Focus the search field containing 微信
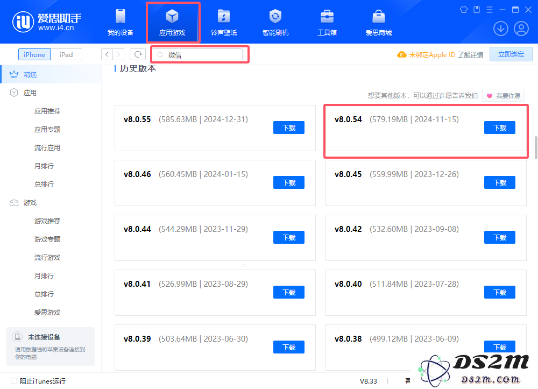Screen dimensions: 538x389 click(x=197, y=54)
